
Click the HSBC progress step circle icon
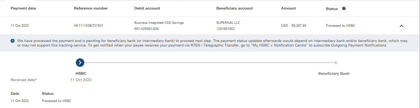[x=80, y=63]
